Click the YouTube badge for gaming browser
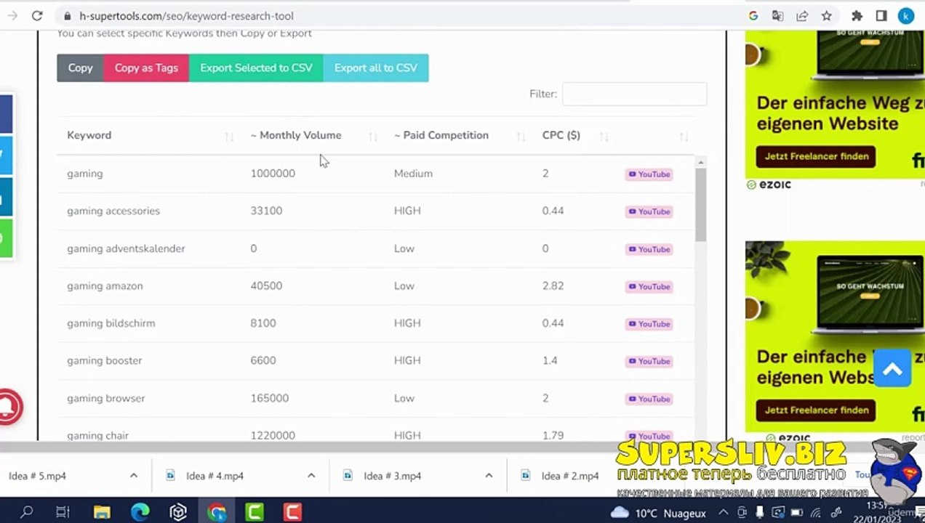The height and width of the screenshot is (523, 925). click(x=649, y=399)
